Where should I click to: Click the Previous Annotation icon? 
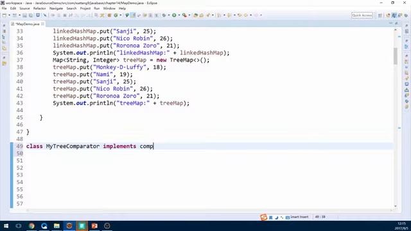coord(229,15)
